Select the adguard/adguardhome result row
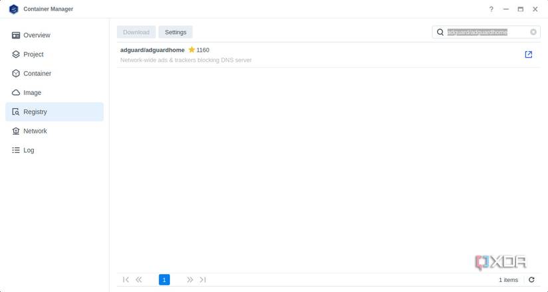548x292 pixels. (x=329, y=55)
